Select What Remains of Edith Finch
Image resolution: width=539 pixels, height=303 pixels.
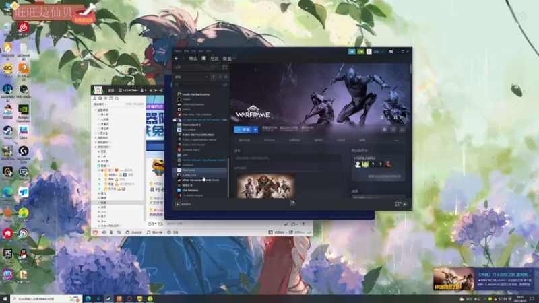click(200, 180)
